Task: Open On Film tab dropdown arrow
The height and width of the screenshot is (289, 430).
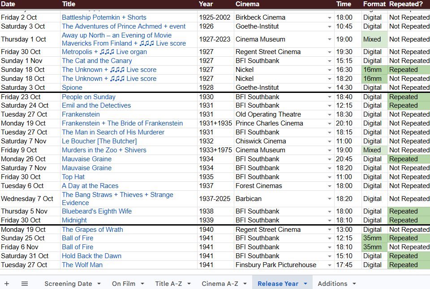Action: point(142,284)
